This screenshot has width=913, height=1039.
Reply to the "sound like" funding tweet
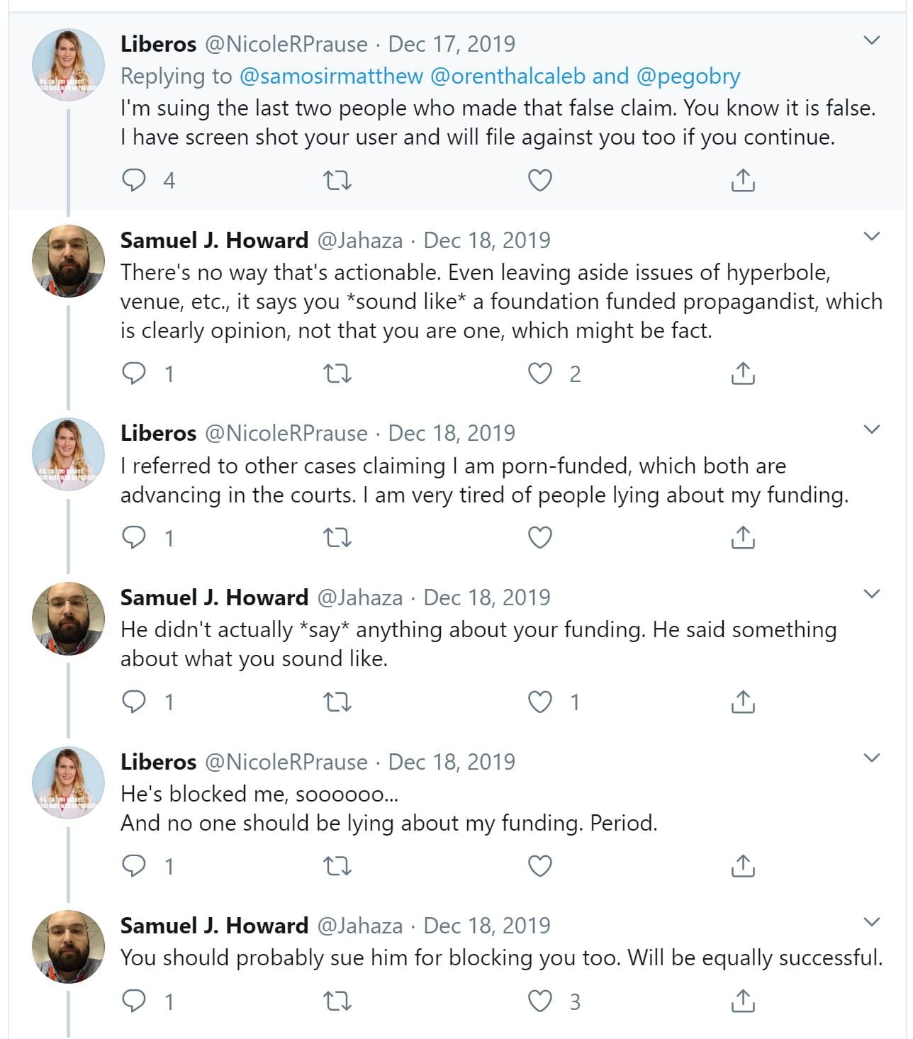point(134,702)
